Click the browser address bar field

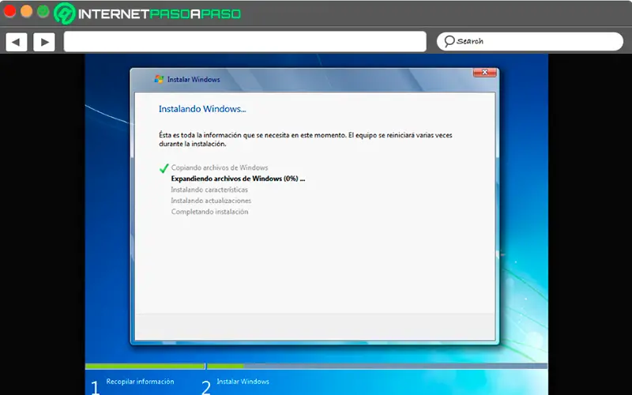coord(245,42)
